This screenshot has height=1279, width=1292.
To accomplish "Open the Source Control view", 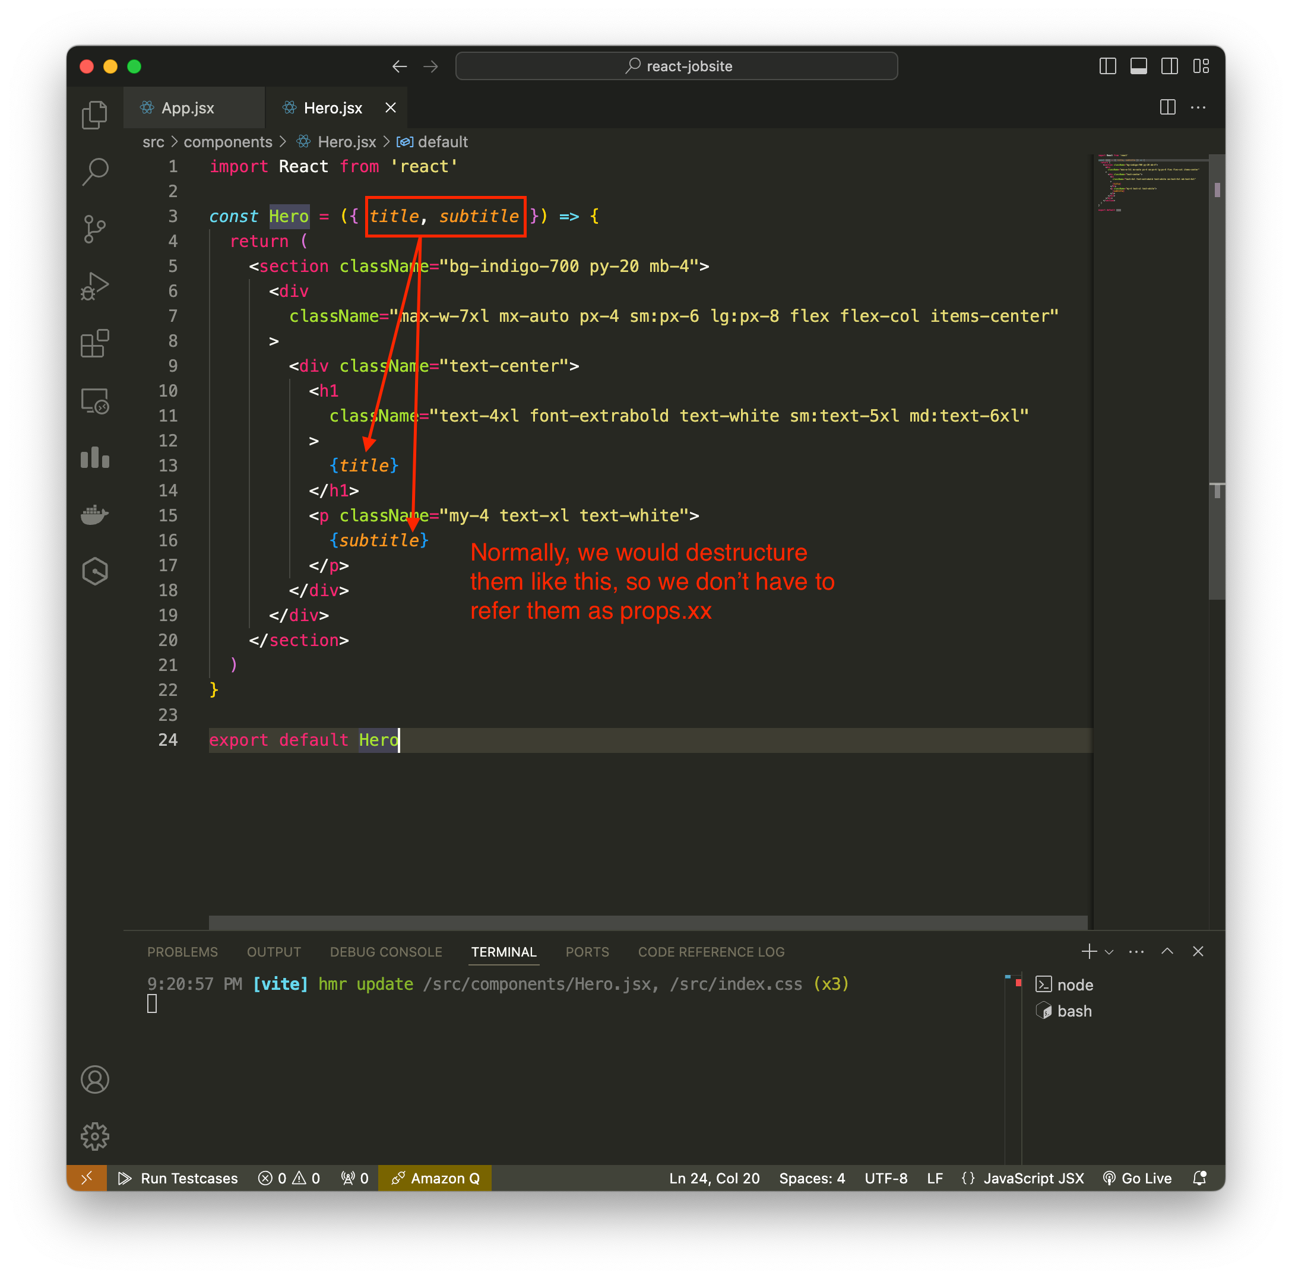I will tap(94, 229).
